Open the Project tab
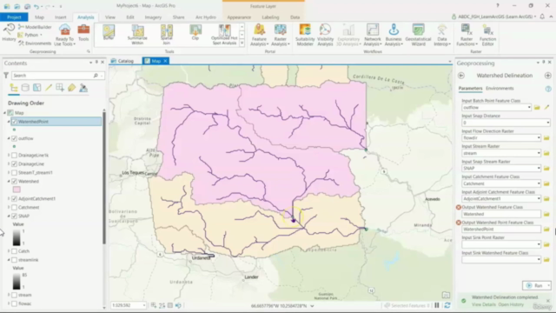Viewport: 556px width, 313px height. click(x=14, y=17)
